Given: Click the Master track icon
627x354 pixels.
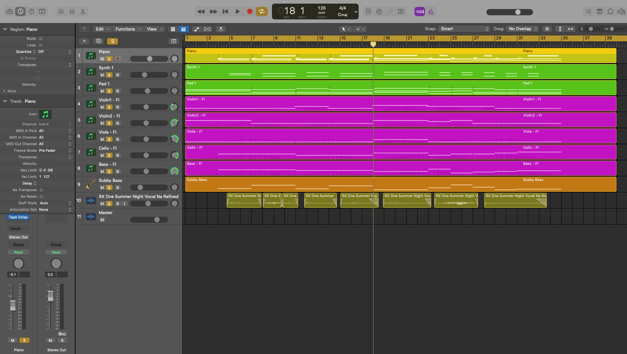Looking at the screenshot, I should [91, 216].
